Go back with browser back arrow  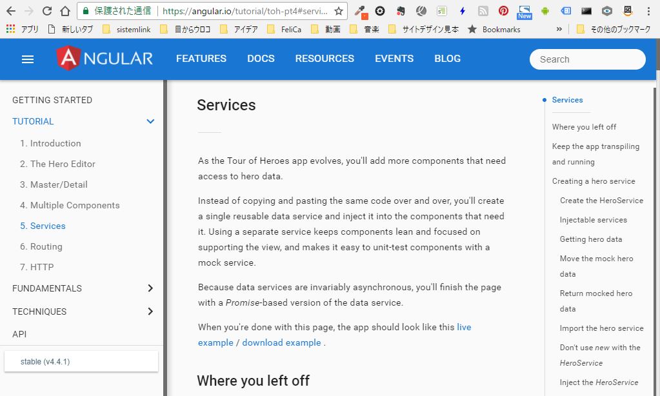[11, 11]
